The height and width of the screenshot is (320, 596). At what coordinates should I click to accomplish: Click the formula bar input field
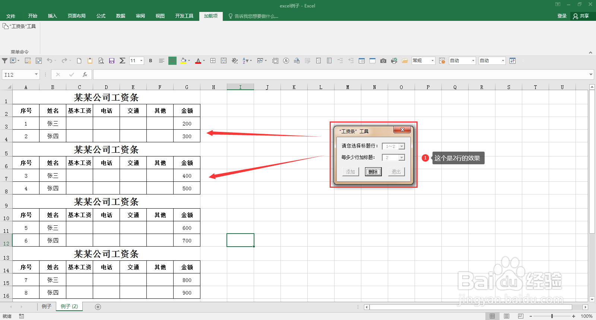(341, 75)
